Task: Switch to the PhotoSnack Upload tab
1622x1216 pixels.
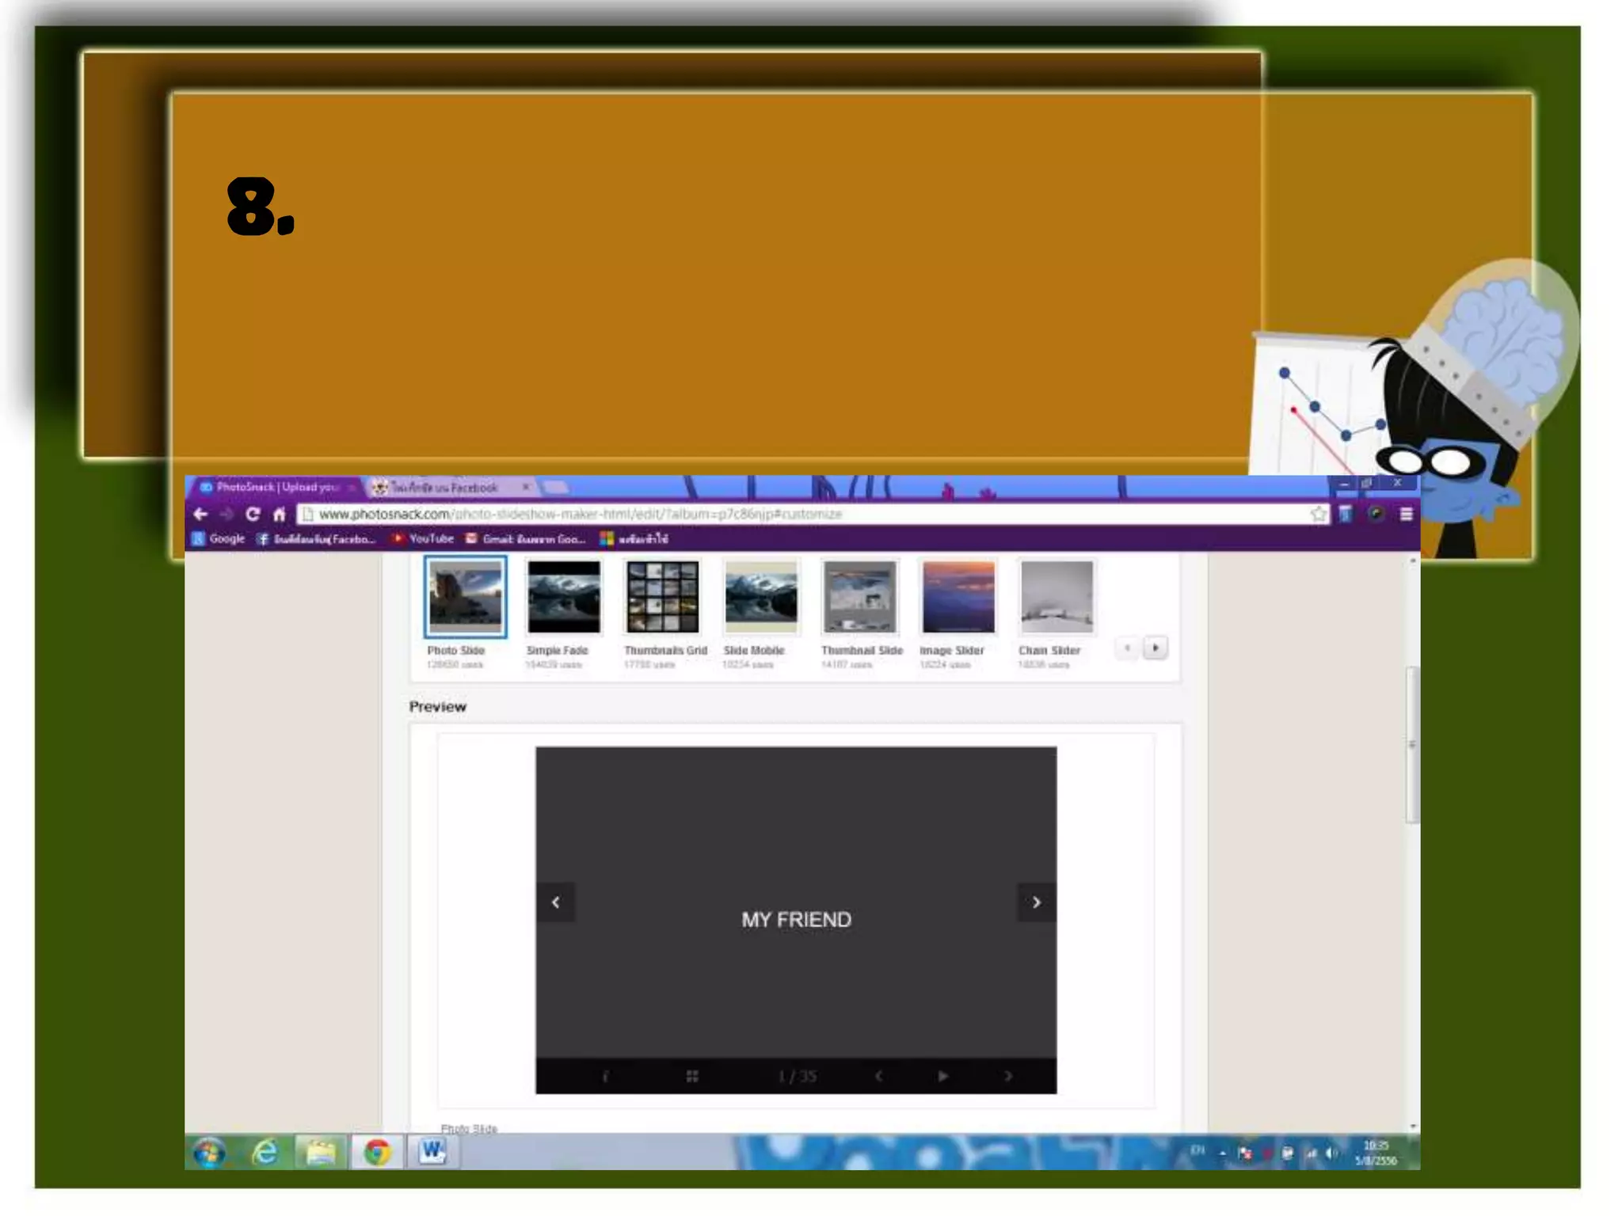Action: 276,487
